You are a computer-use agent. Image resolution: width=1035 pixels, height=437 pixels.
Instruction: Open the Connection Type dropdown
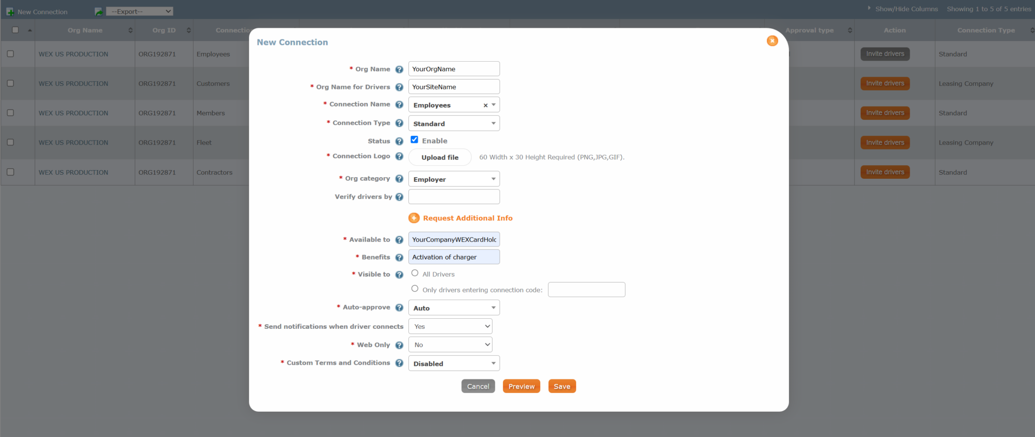pos(453,124)
